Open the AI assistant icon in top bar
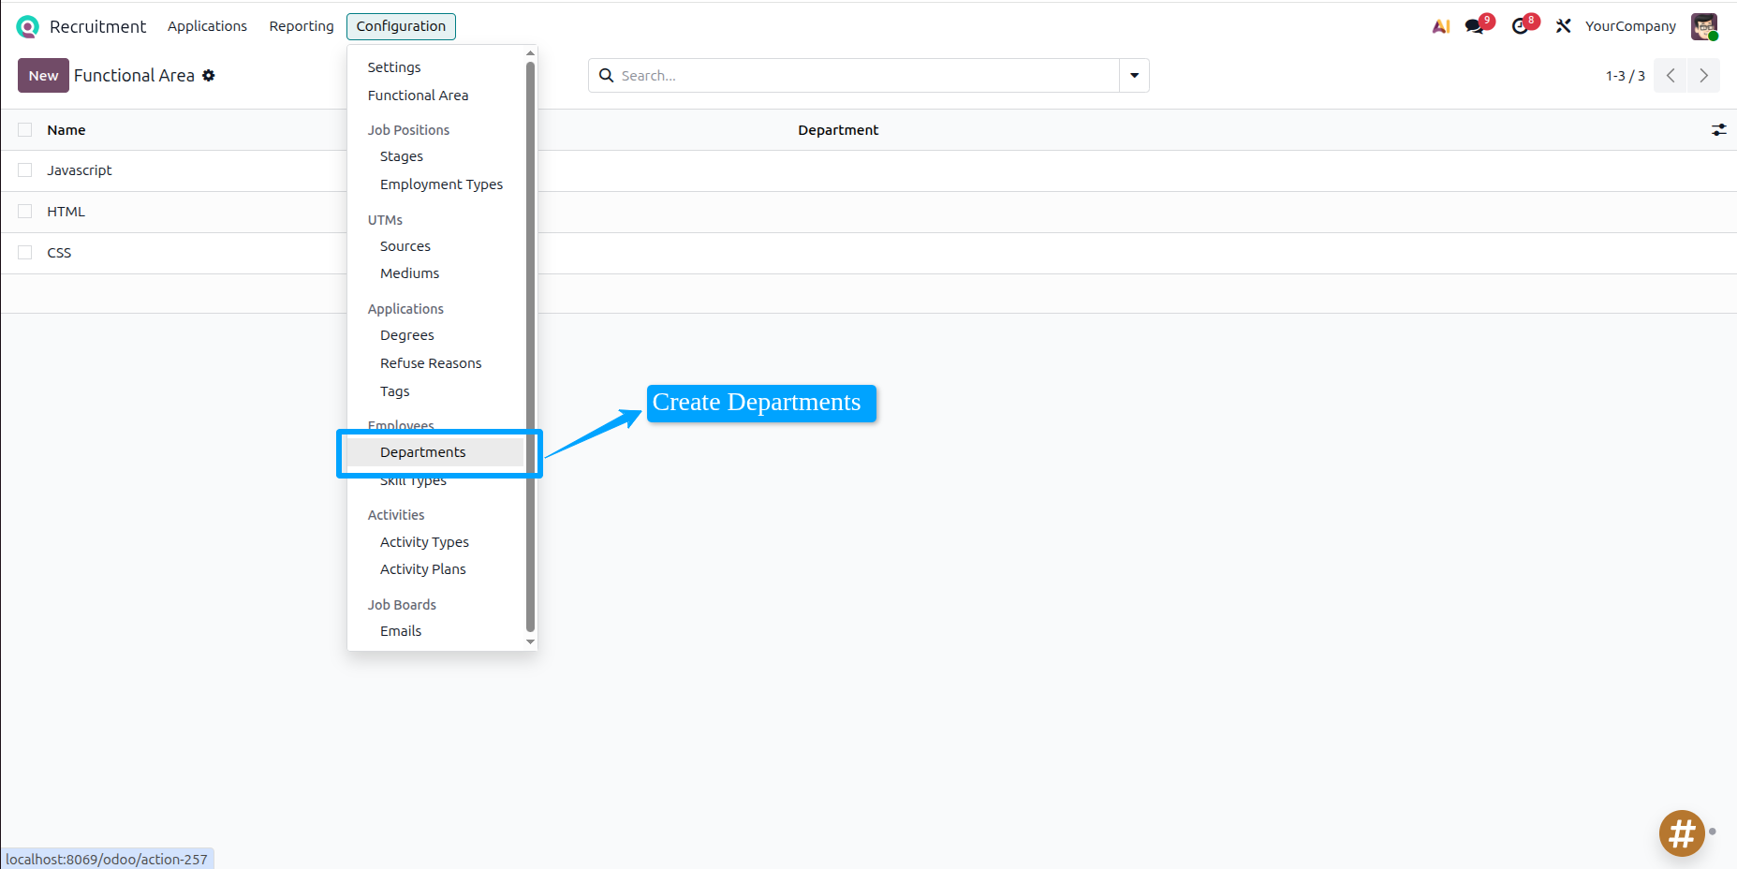 coord(1441,26)
